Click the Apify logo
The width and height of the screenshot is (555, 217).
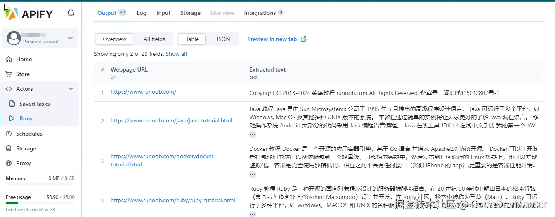pos(29,14)
